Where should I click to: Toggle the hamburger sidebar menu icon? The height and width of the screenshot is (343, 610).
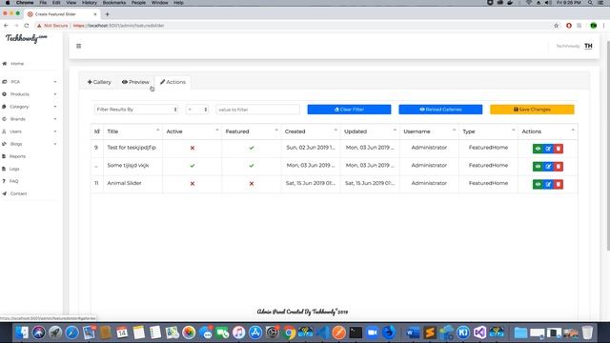pyautogui.click(x=78, y=46)
